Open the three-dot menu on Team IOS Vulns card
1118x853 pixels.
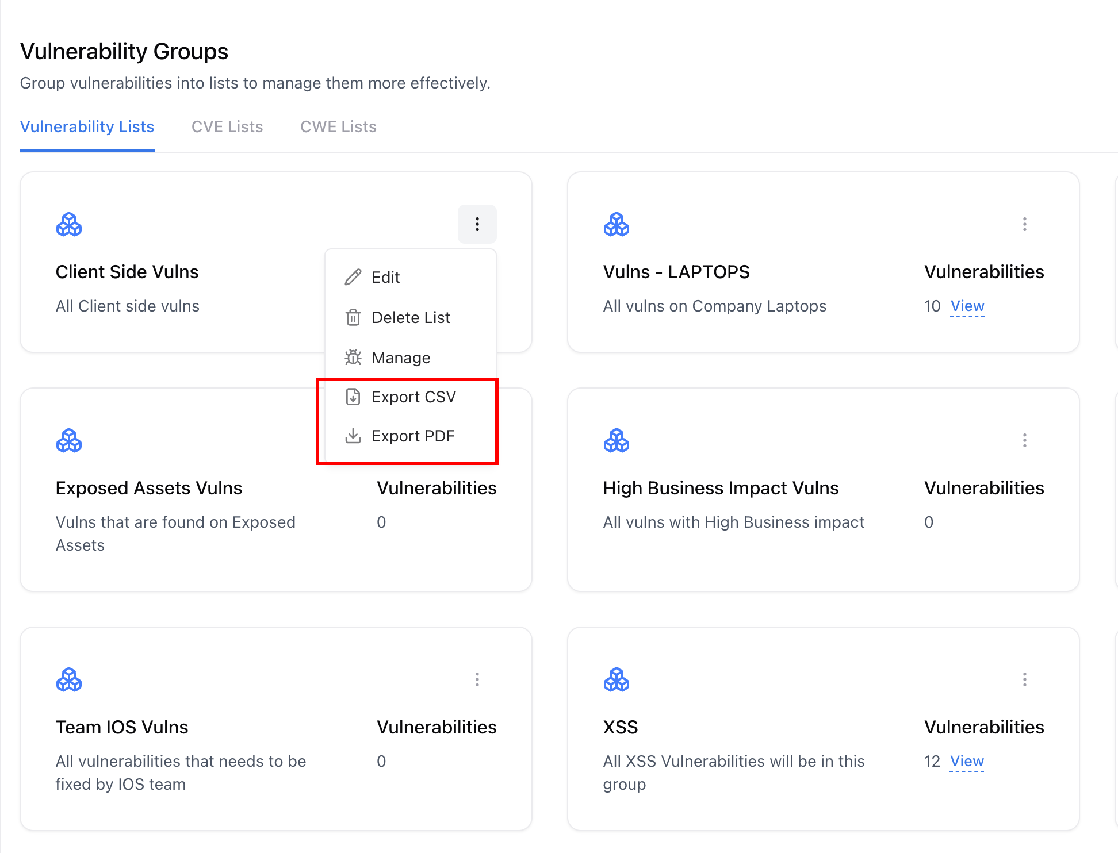[477, 679]
